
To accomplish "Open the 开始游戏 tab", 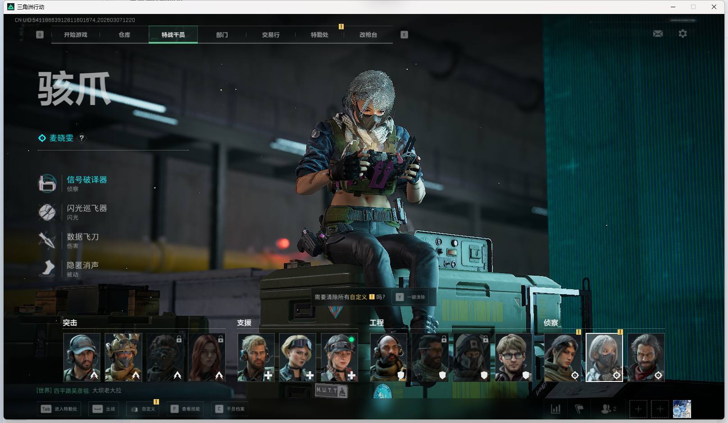I will pyautogui.click(x=75, y=35).
